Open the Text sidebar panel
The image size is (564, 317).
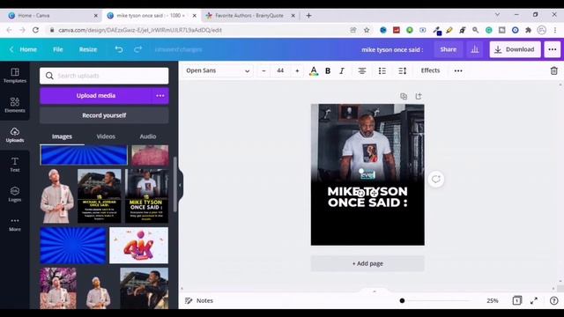[15, 165]
